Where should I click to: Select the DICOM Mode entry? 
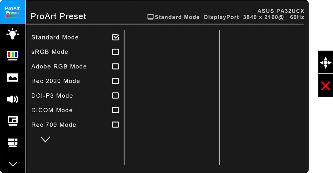tap(52, 110)
